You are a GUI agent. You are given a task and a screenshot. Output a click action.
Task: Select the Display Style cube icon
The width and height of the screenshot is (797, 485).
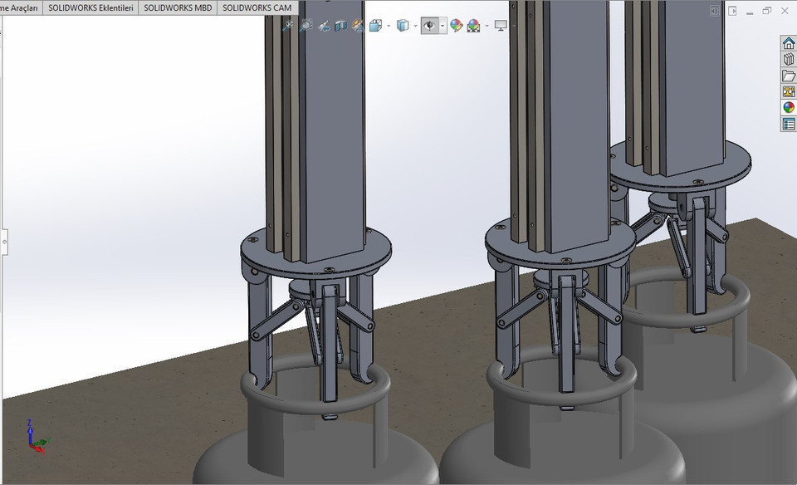[401, 25]
